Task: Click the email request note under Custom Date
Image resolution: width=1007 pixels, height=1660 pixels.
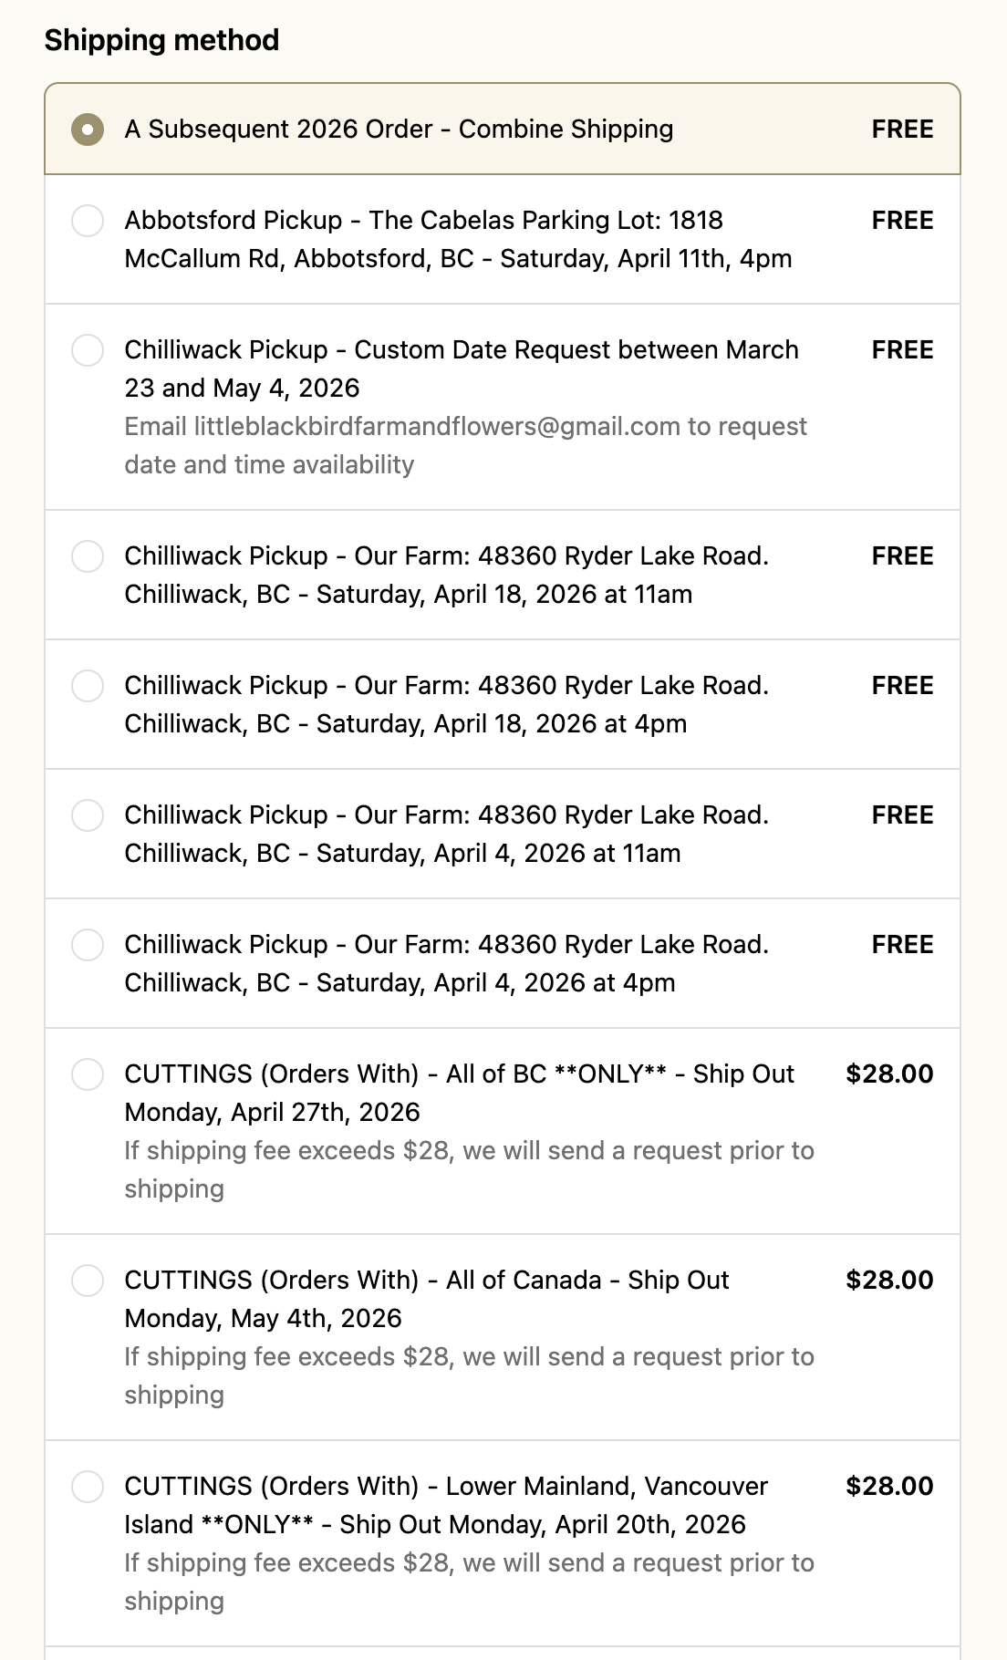Action: (465, 445)
